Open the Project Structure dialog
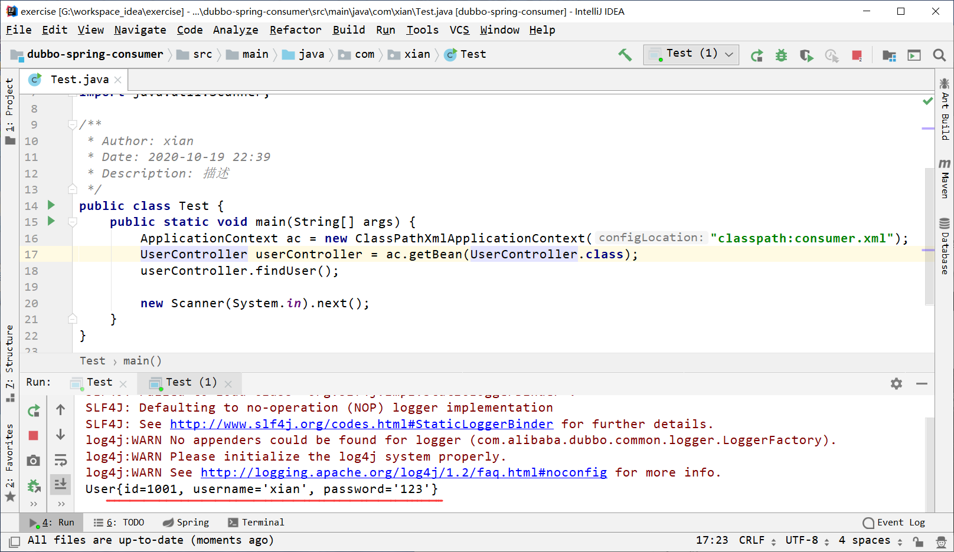Image resolution: width=954 pixels, height=552 pixels. tap(889, 55)
